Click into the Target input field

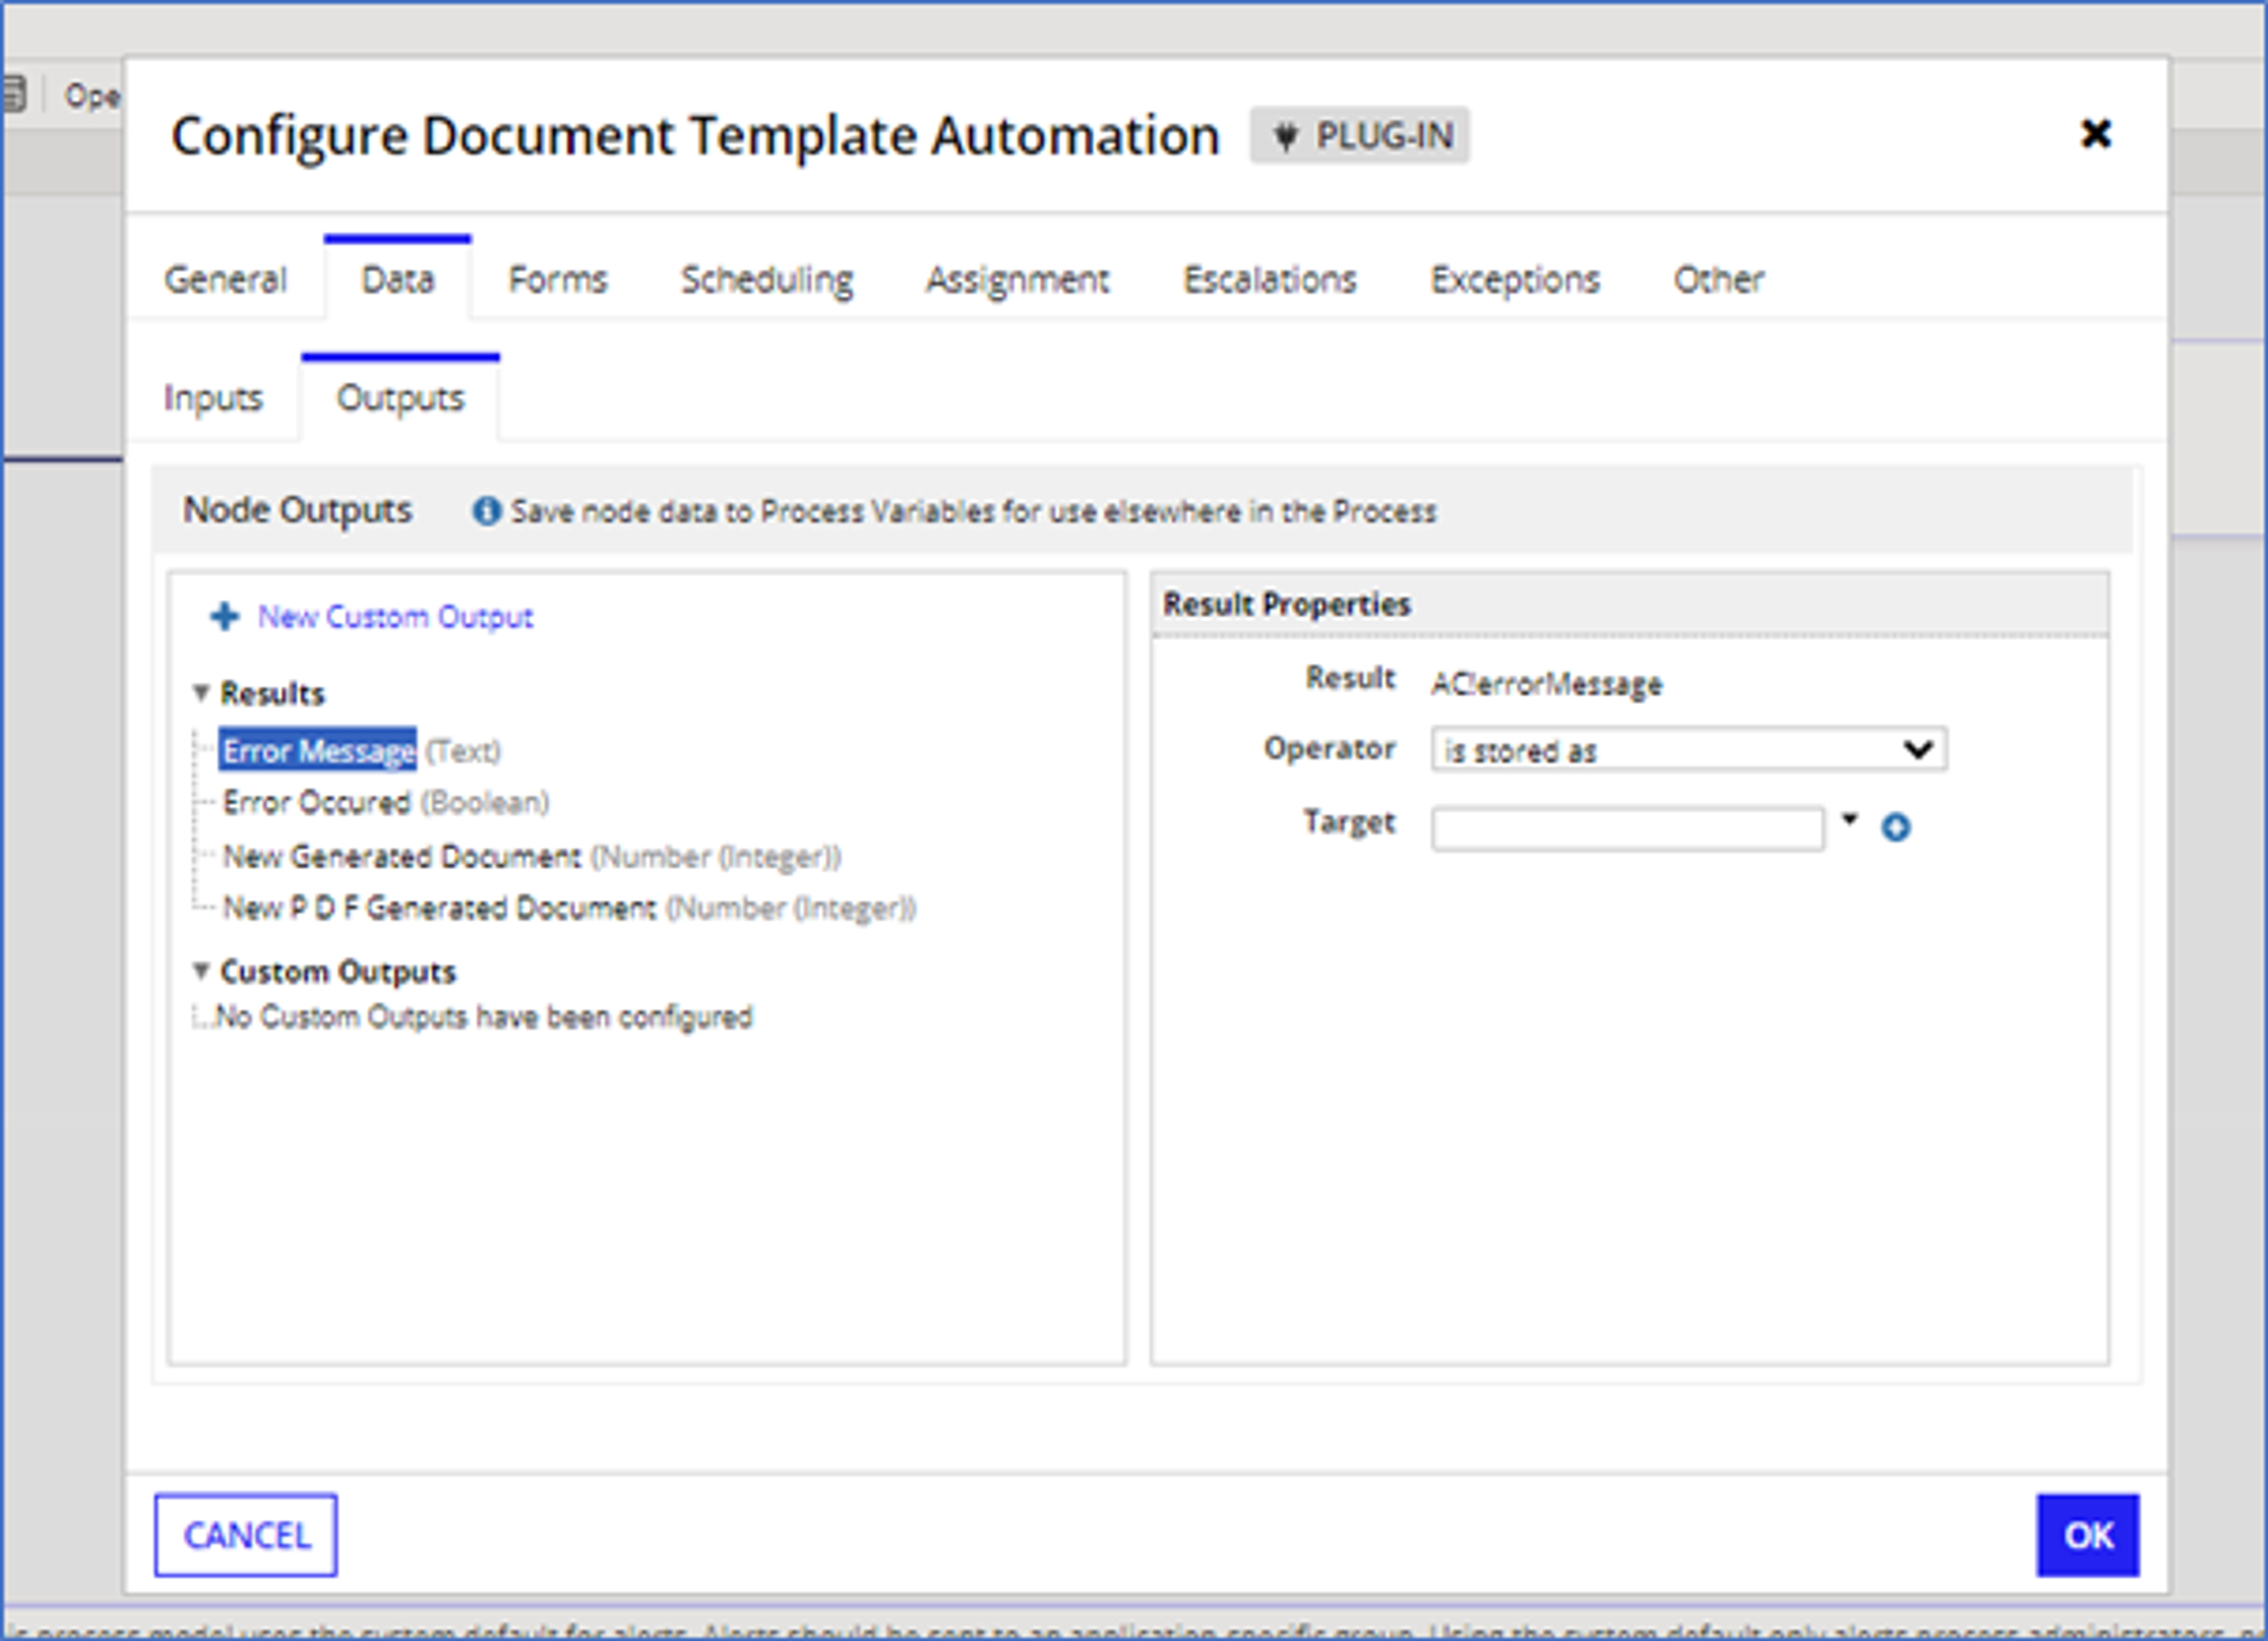click(x=1627, y=828)
